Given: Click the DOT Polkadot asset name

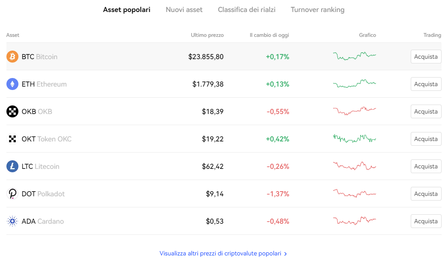Looking at the screenshot, I should [43, 194].
